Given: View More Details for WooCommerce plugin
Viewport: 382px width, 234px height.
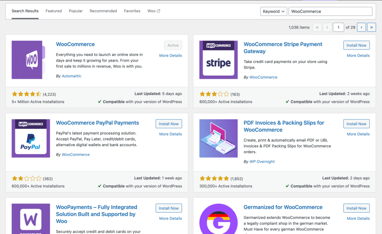Looking at the screenshot, I should pos(170,56).
